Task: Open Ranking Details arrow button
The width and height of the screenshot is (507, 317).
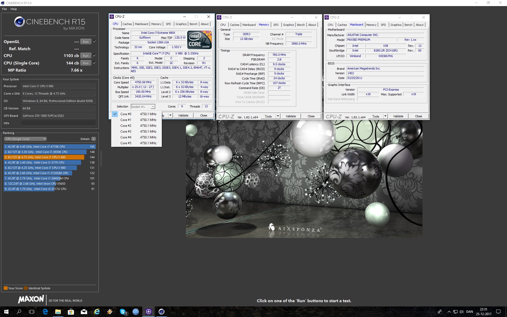Action: click(x=94, y=139)
